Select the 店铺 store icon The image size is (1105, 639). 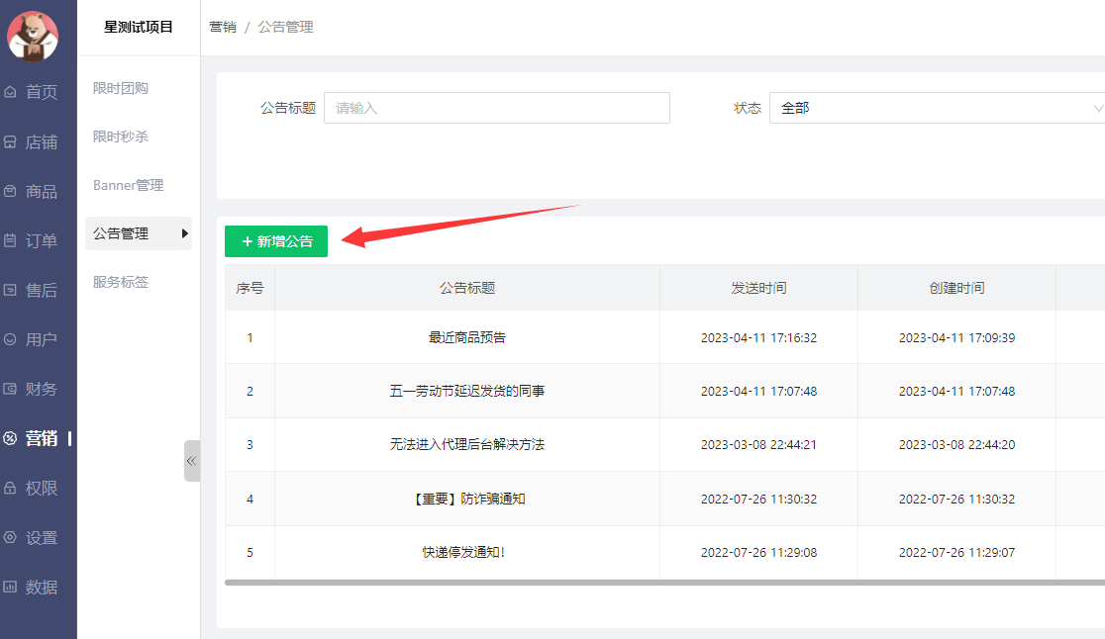pyautogui.click(x=11, y=141)
